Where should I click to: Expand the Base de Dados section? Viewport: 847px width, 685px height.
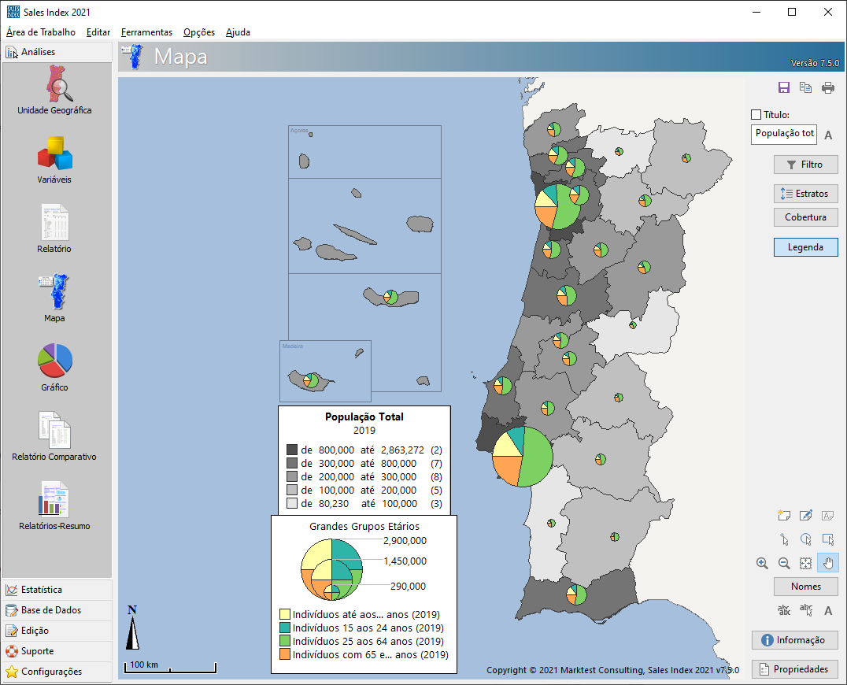pyautogui.click(x=51, y=610)
